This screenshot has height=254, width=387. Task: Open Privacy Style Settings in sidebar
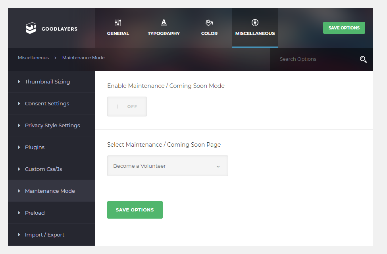coord(52,125)
